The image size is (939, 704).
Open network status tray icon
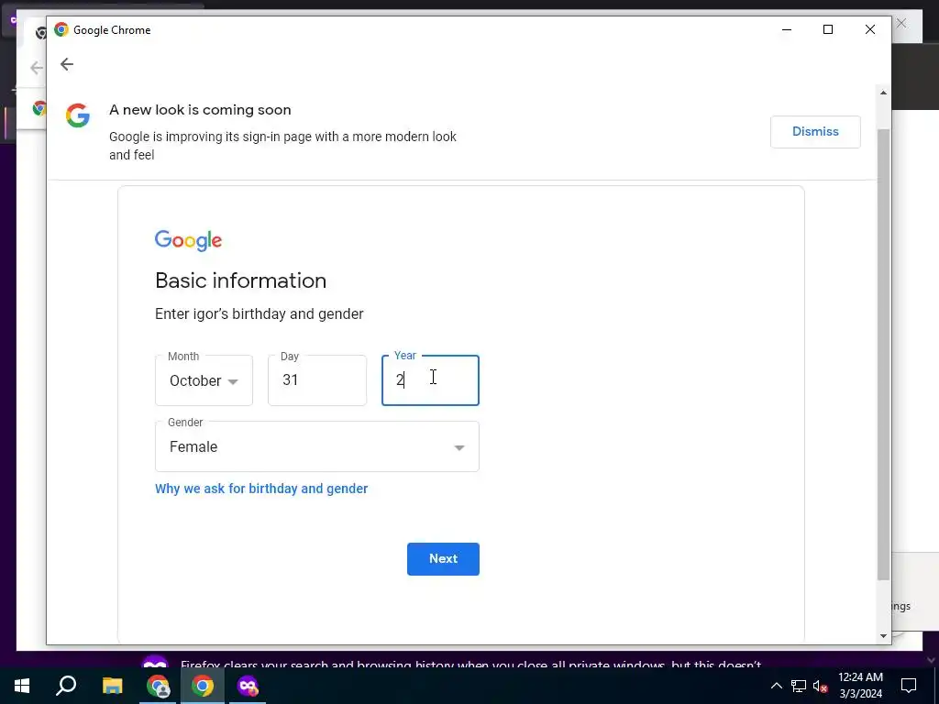pos(799,686)
